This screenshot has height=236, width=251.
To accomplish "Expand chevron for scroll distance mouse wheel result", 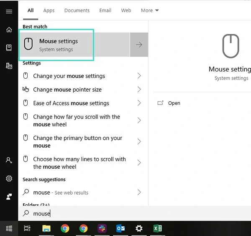I will 139,121.
